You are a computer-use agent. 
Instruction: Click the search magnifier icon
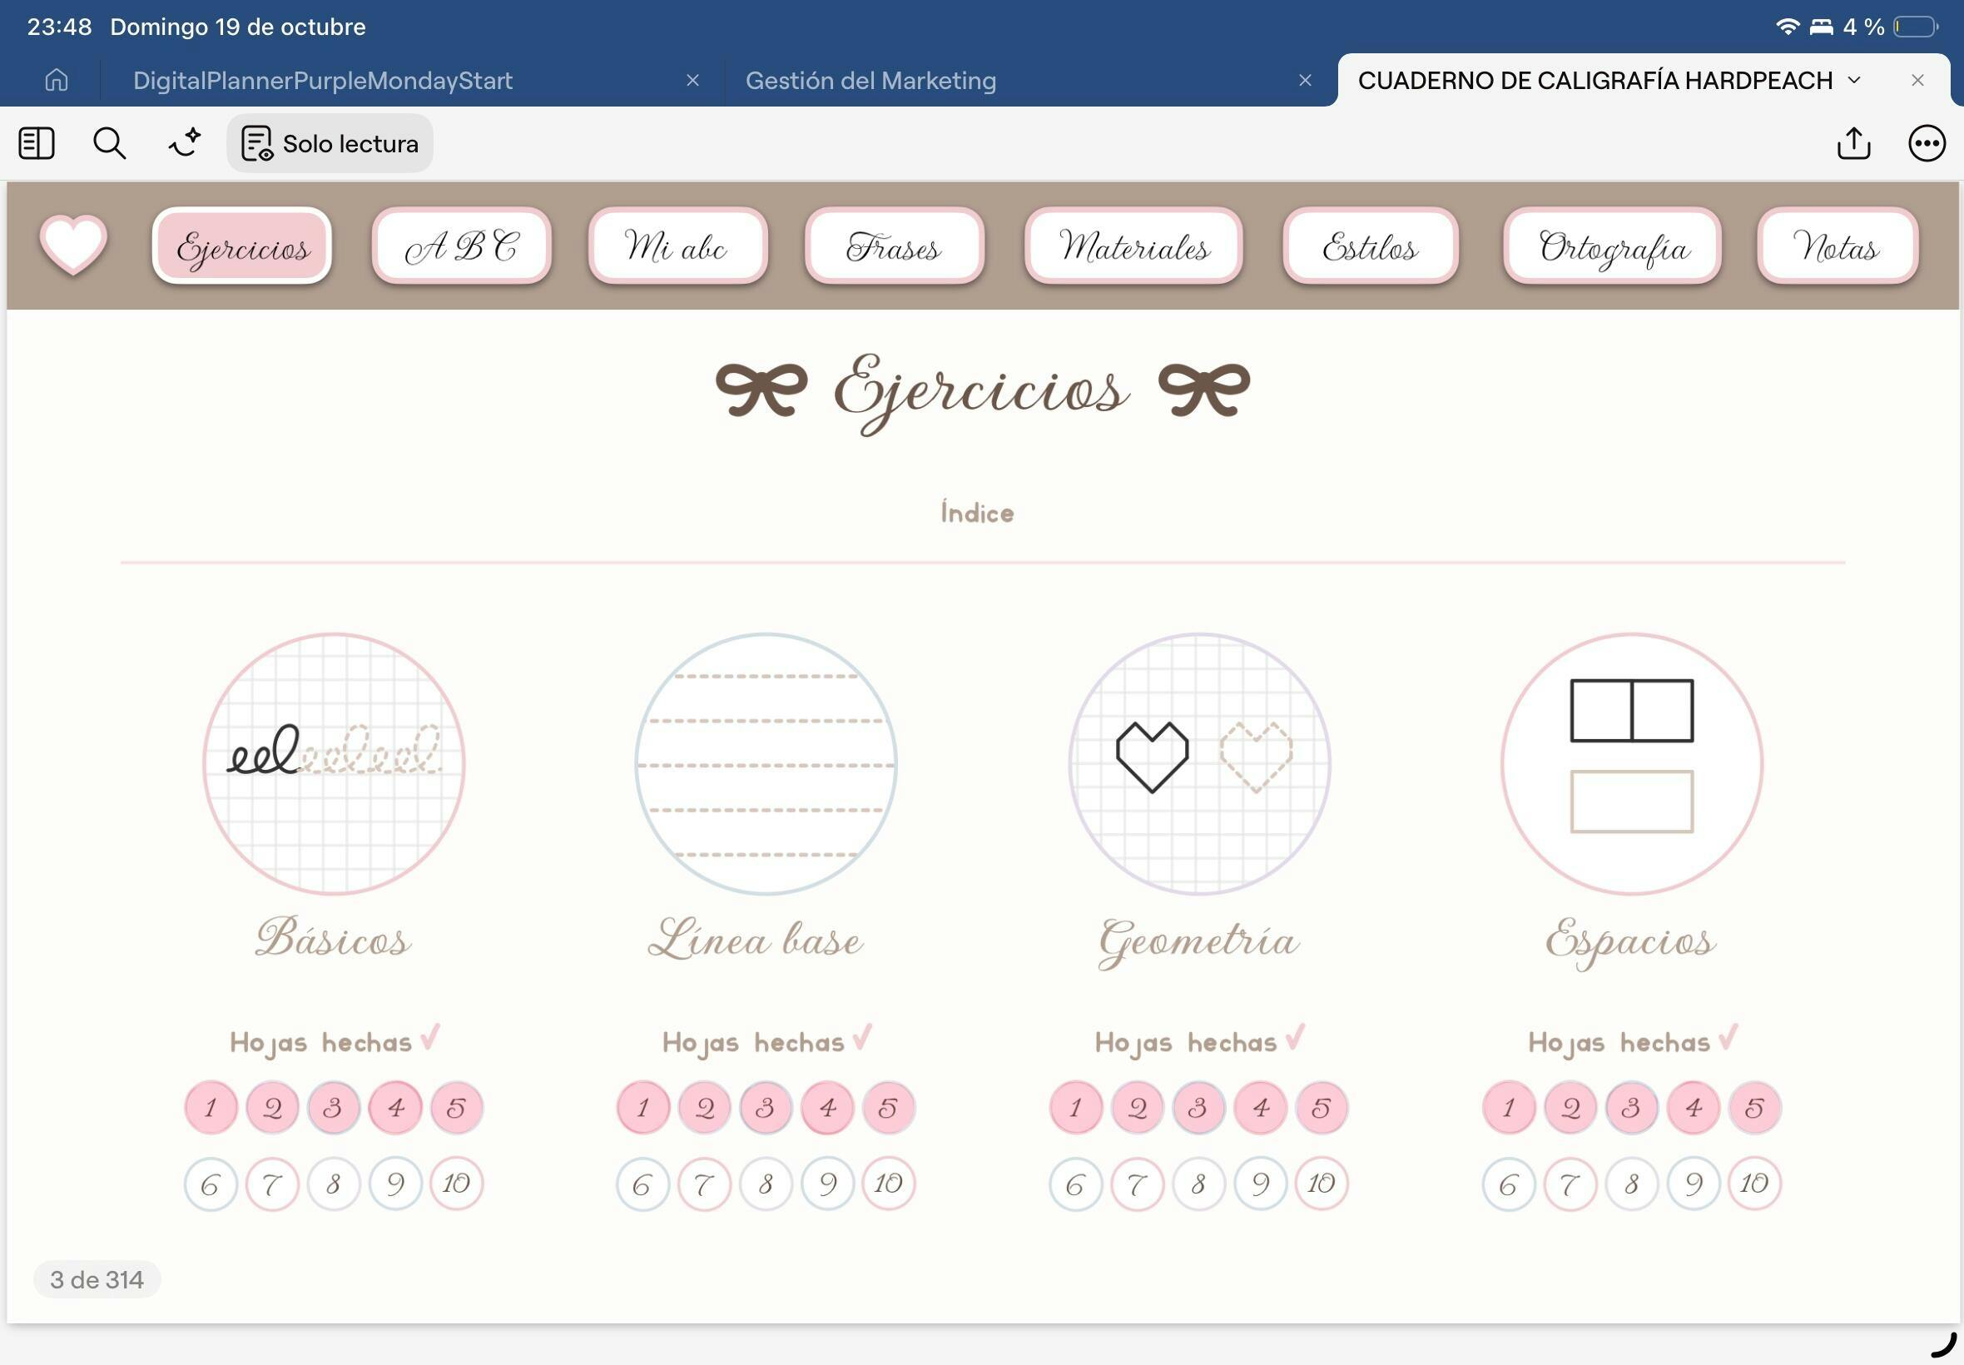click(110, 143)
